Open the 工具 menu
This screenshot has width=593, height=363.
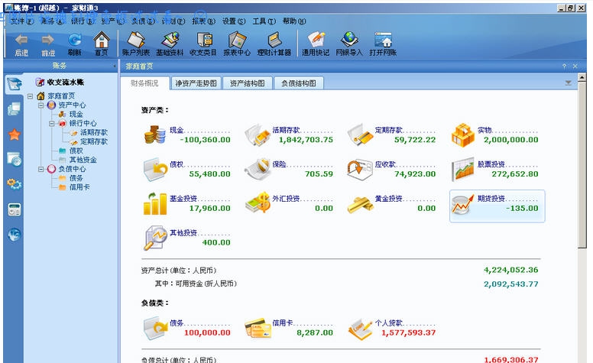pos(264,21)
